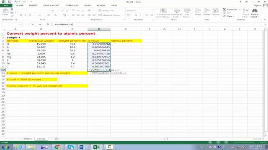Center-align the cell content horizontally
Screen dimensions: 268x150
pos(78,15)
